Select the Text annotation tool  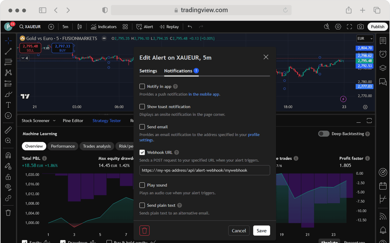8,105
